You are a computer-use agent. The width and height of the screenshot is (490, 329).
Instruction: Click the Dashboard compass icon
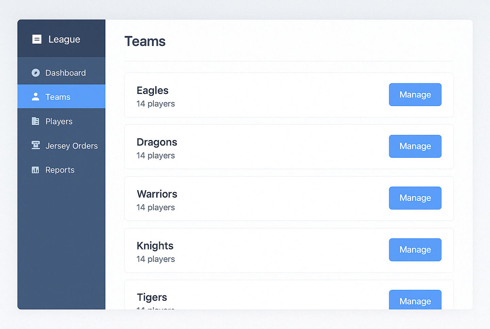click(x=35, y=73)
